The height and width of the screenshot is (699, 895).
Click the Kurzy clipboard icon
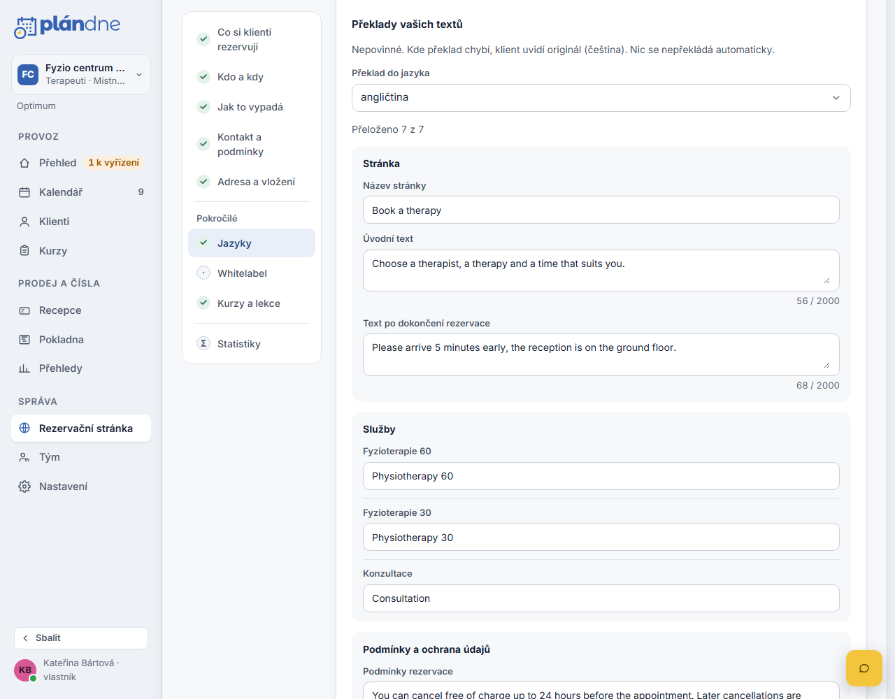pos(24,251)
